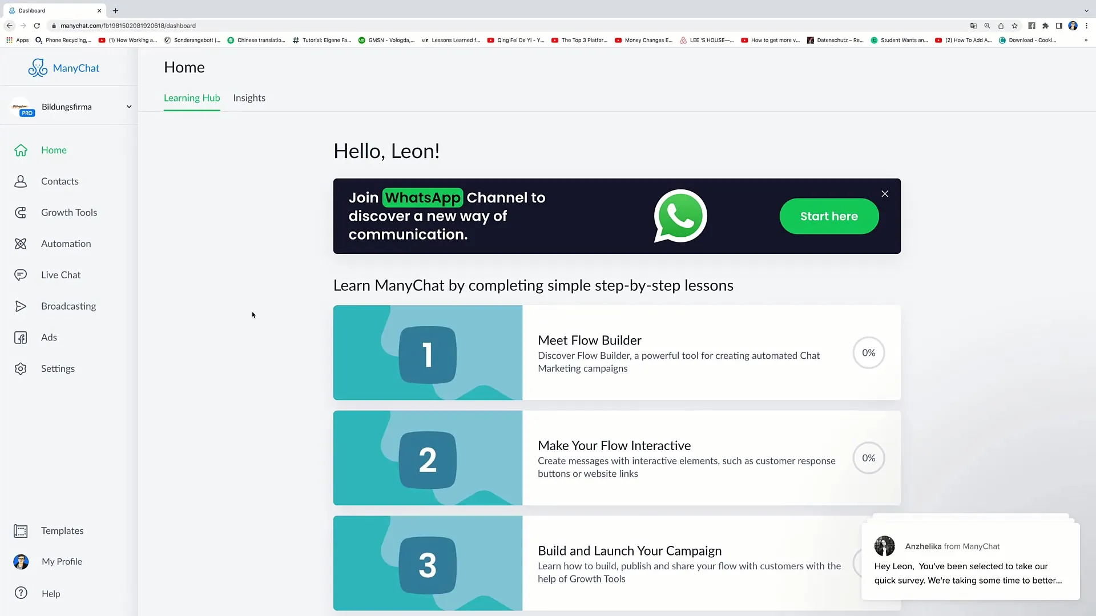Open Broadcasting section
Viewport: 1096px width, 616px height.
68,305
